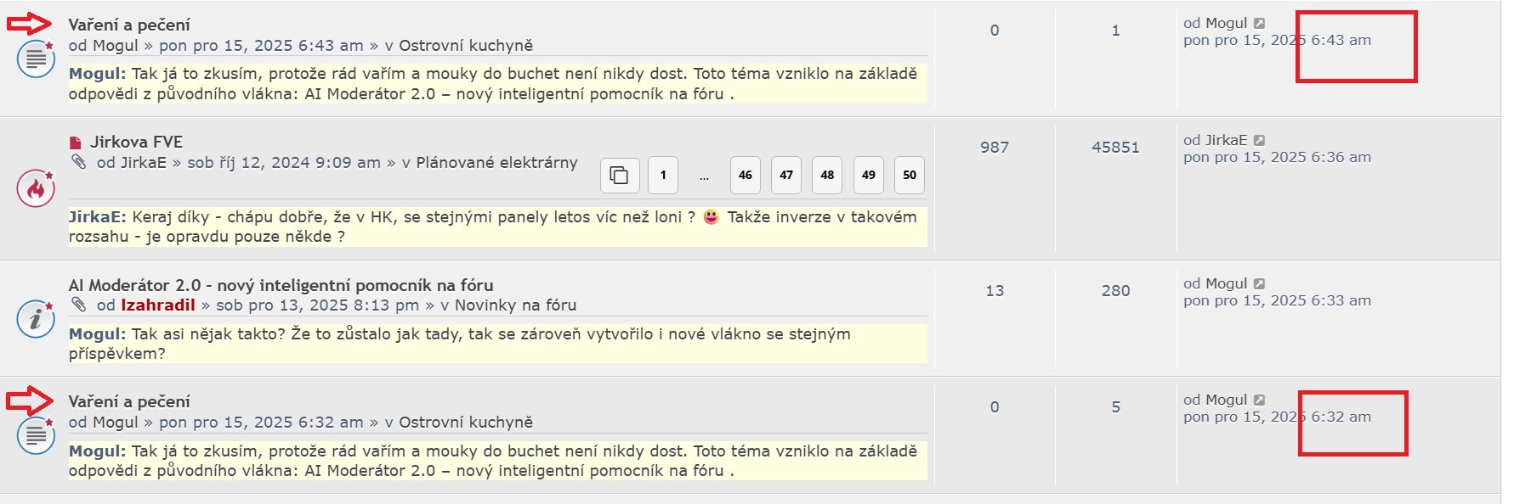This screenshot has width=1514, height=504.
Task: Click the red unread post icon before Jirkova FVE
Action: (x=76, y=143)
